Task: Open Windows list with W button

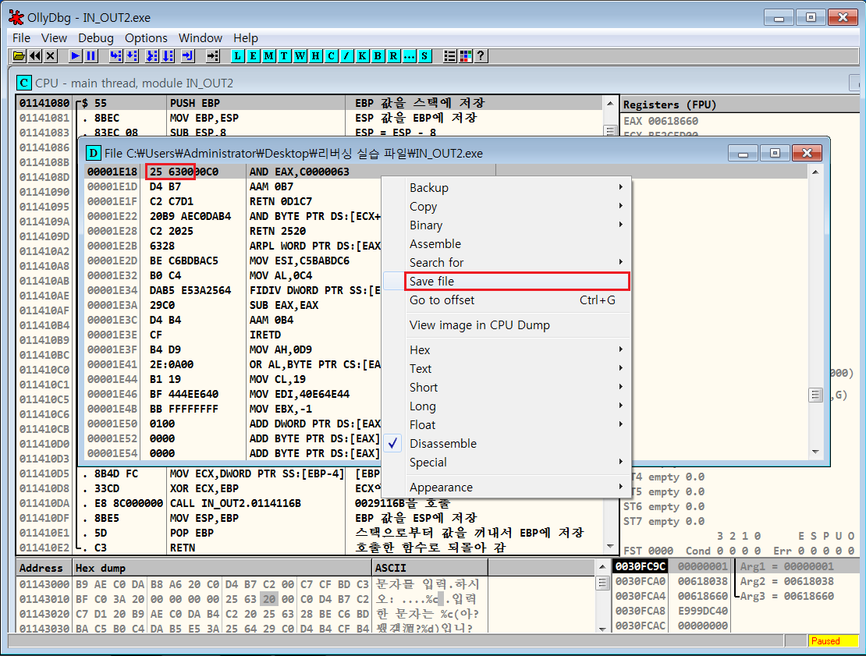Action: tap(300, 55)
